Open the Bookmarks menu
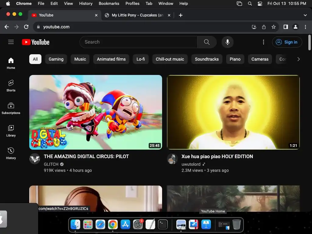The width and height of the screenshot is (312, 234). tap(109, 4)
